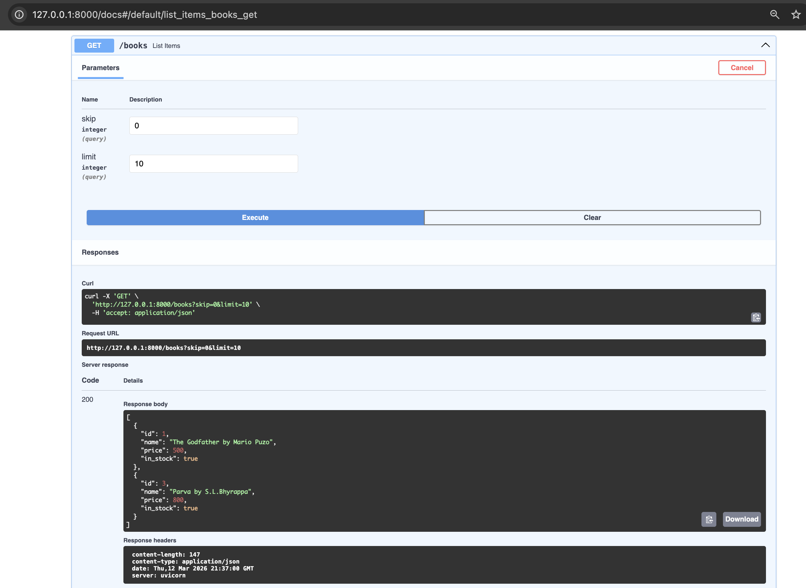Click the Download response icon button
The image size is (806, 588).
[741, 519]
